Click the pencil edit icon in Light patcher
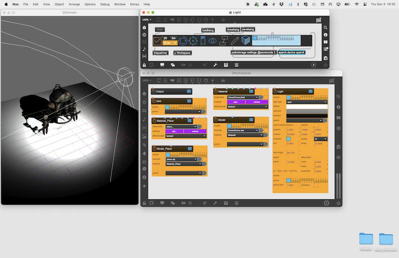Screen dimensions: 399x258 pos(235,40)
